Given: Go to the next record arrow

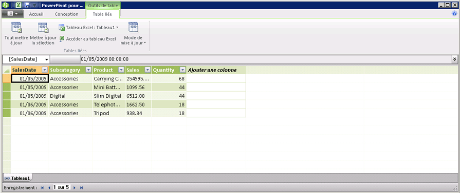Looking at the screenshot, I should click(x=74, y=188).
